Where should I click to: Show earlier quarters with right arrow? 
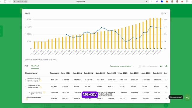click(x=166, y=66)
